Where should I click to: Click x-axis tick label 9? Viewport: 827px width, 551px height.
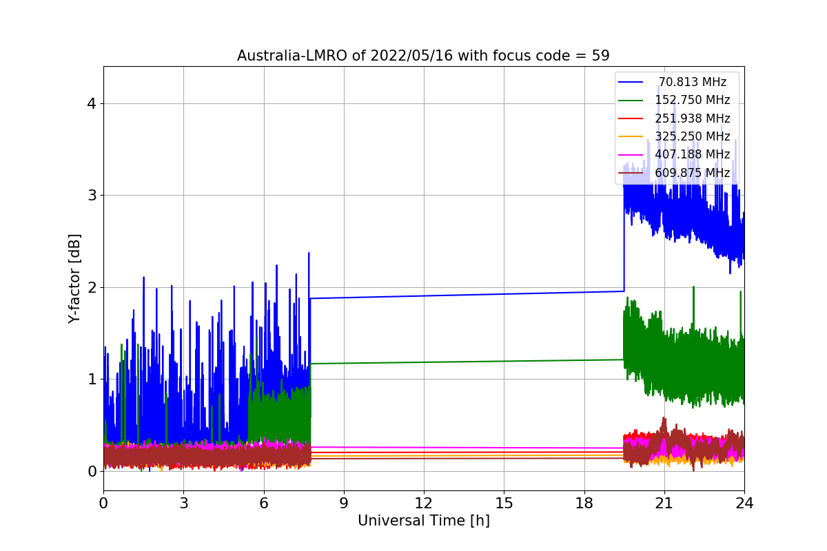(x=344, y=503)
